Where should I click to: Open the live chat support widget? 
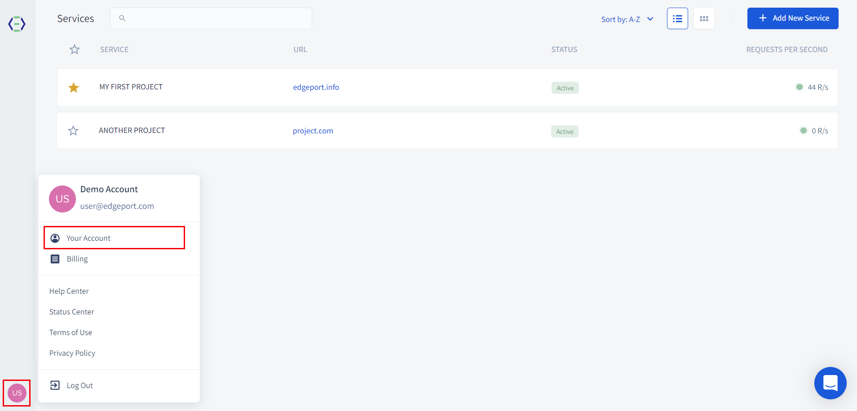pyautogui.click(x=830, y=383)
